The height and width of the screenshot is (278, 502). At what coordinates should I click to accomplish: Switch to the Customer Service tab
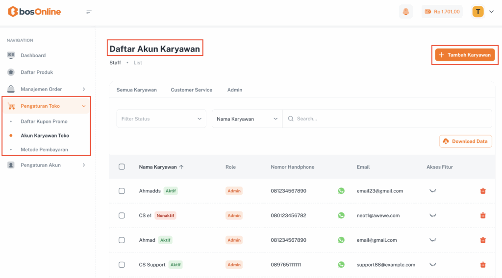pyautogui.click(x=191, y=90)
